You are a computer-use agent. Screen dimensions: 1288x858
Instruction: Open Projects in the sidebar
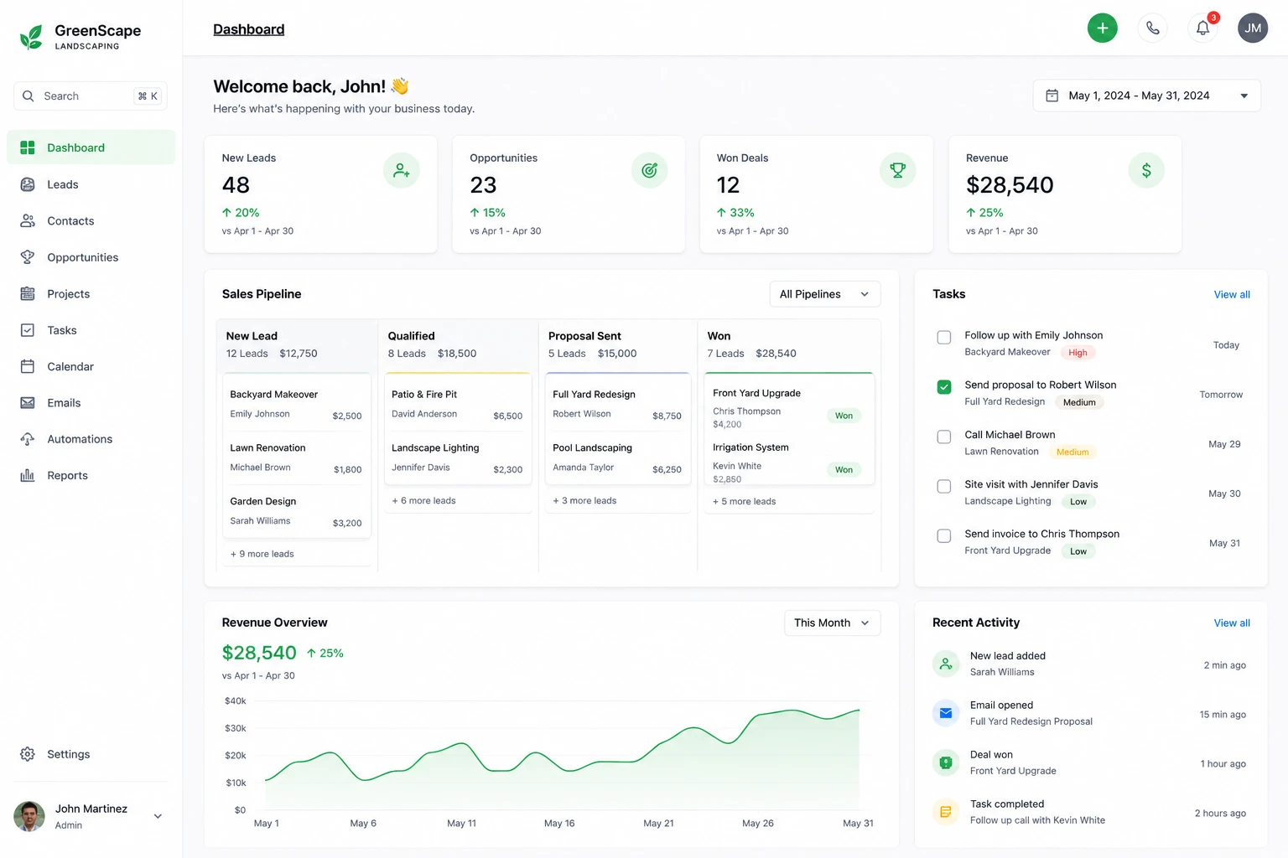91,293
